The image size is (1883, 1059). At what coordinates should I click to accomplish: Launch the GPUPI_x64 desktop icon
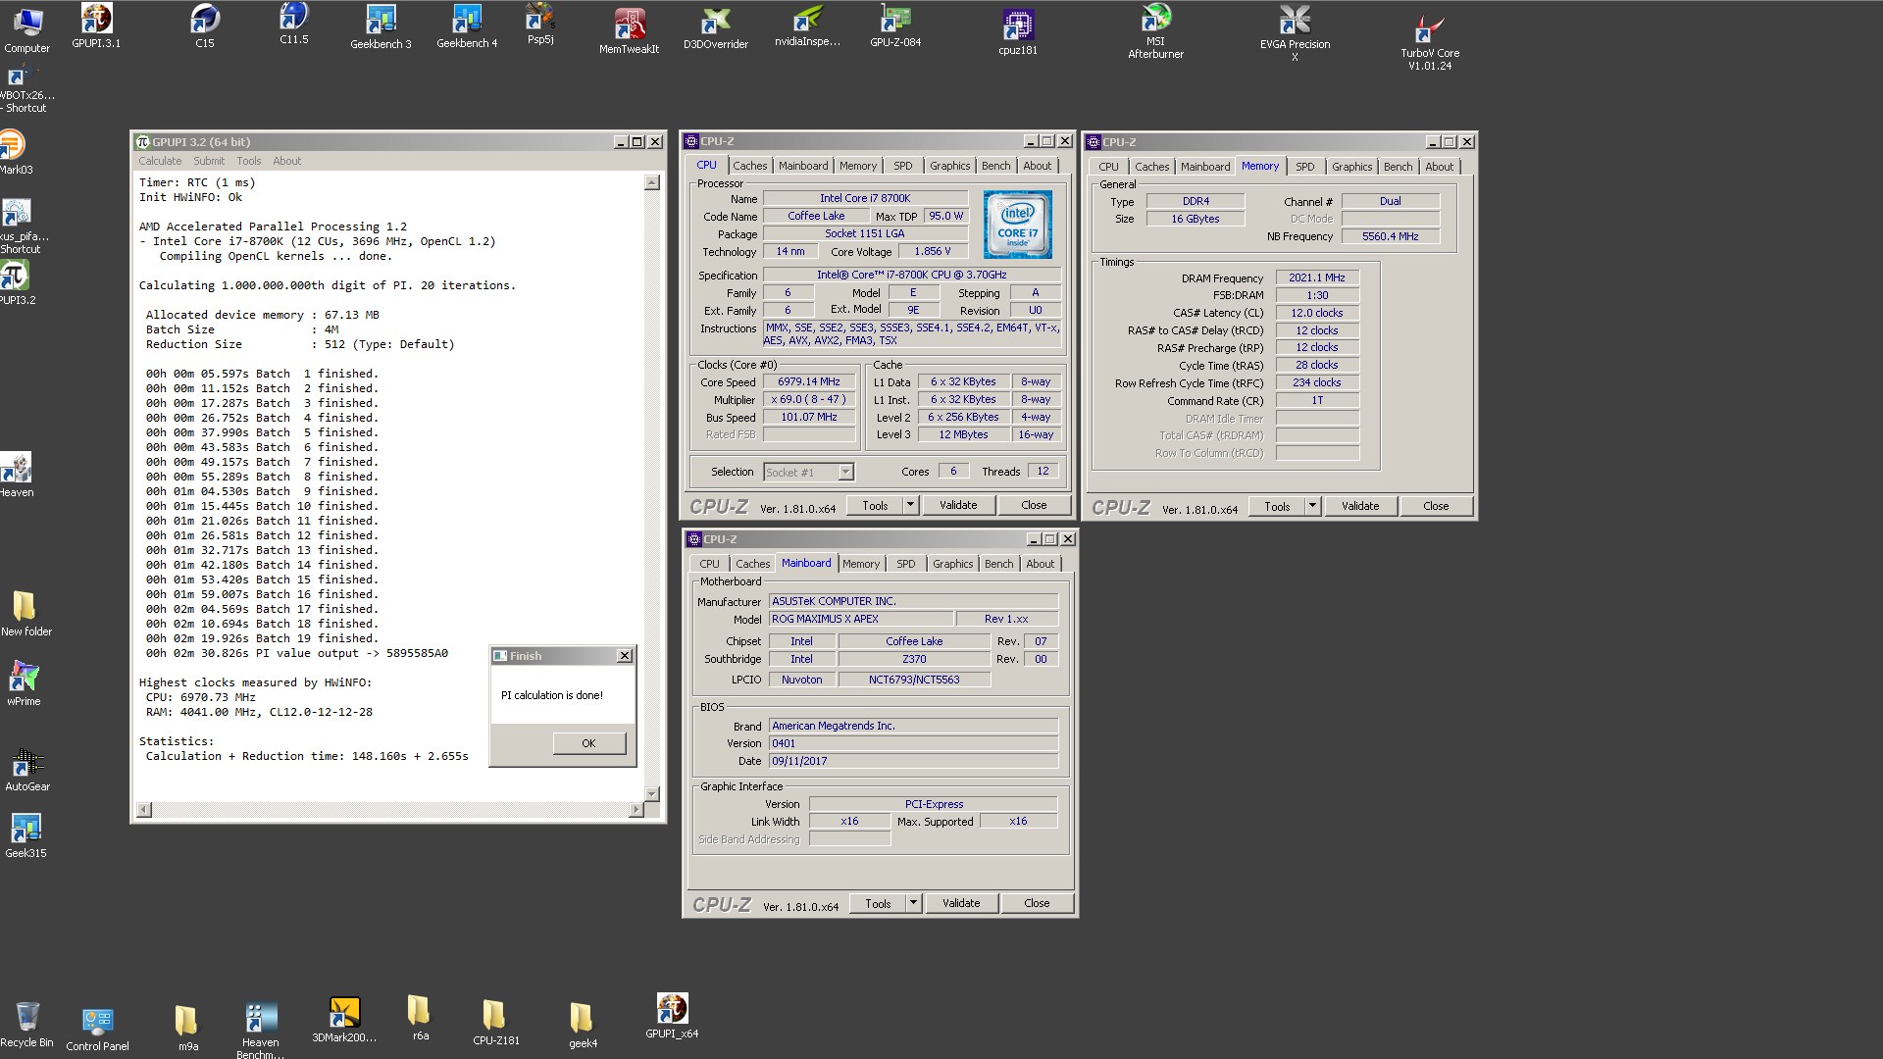(672, 1016)
